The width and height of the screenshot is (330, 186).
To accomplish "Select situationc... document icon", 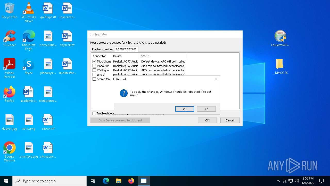I will coord(48,150).
